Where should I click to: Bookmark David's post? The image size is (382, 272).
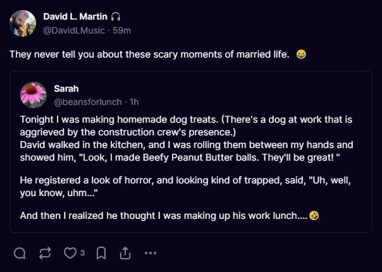[101, 253]
